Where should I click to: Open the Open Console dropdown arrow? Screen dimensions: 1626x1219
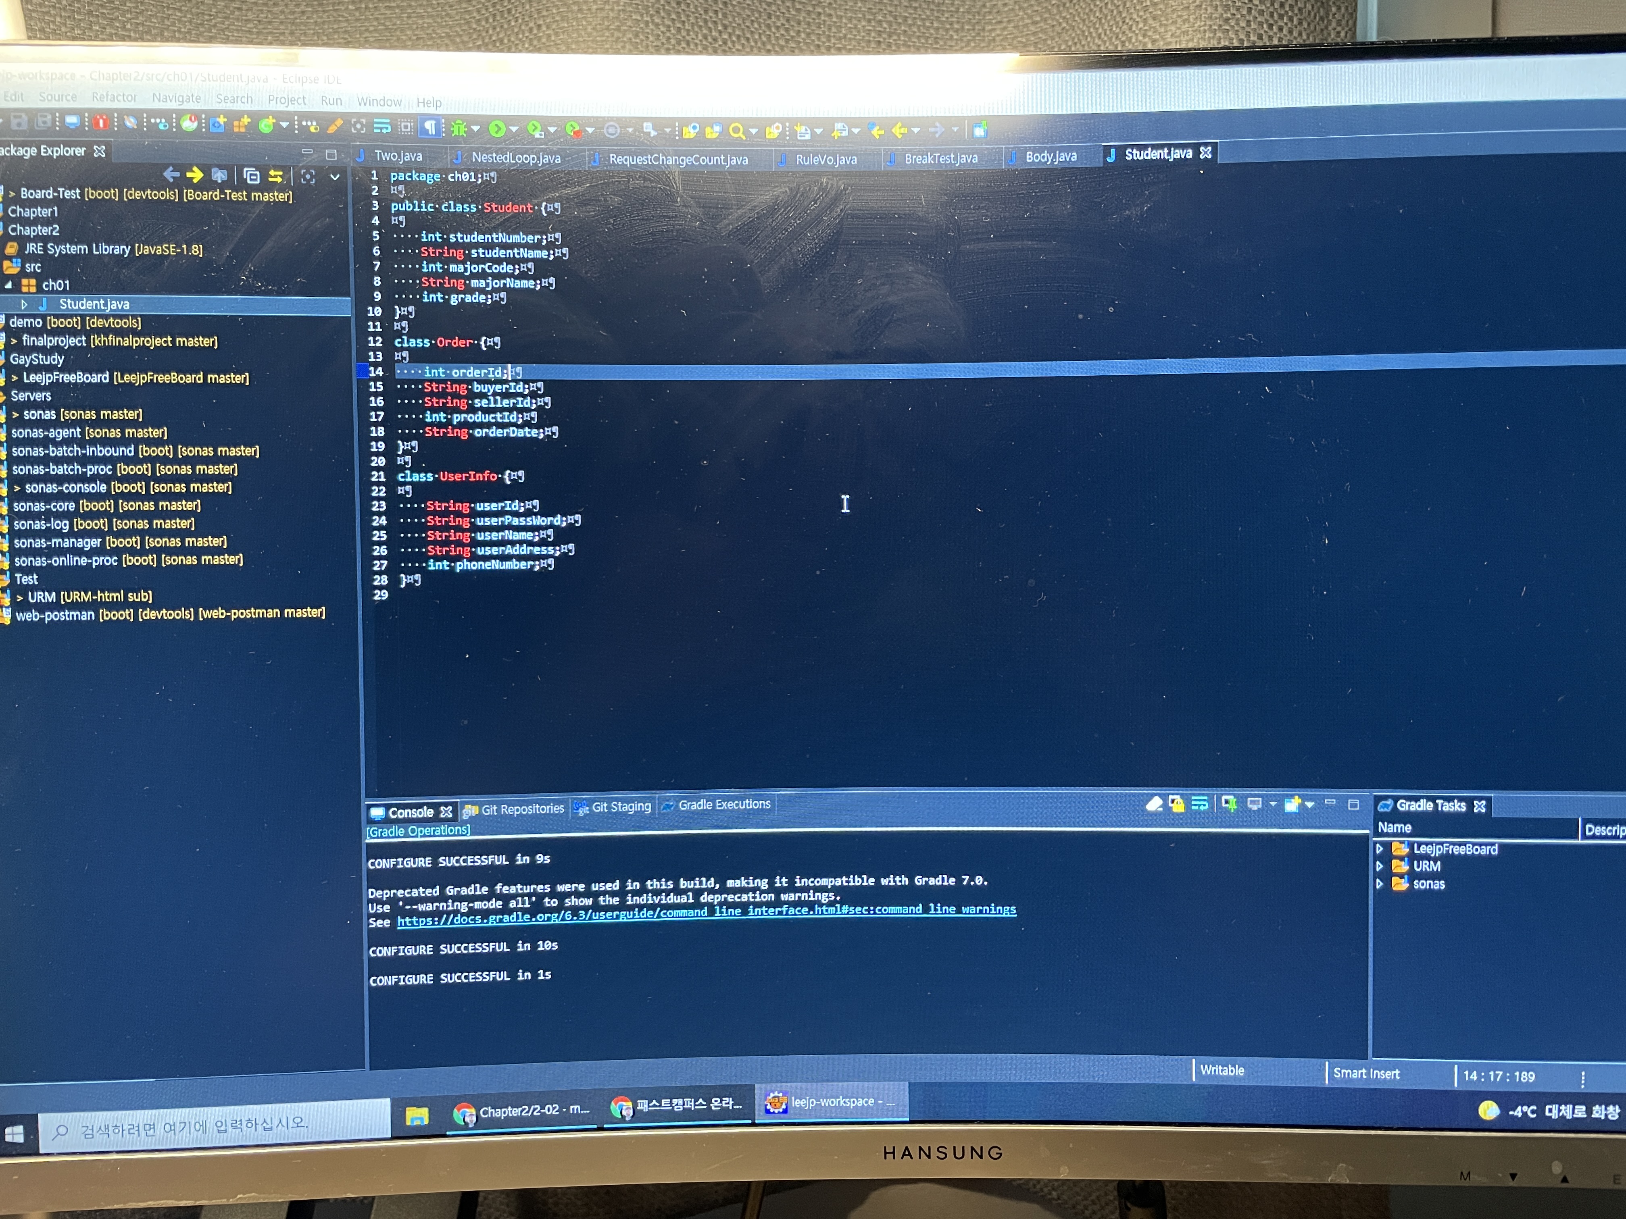[1309, 805]
